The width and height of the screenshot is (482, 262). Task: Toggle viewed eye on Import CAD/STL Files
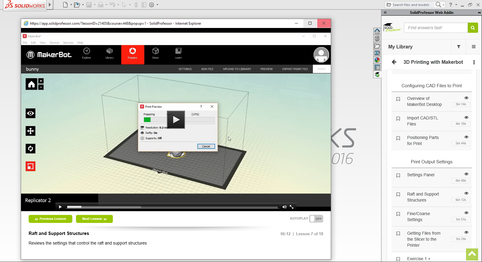click(x=466, y=117)
